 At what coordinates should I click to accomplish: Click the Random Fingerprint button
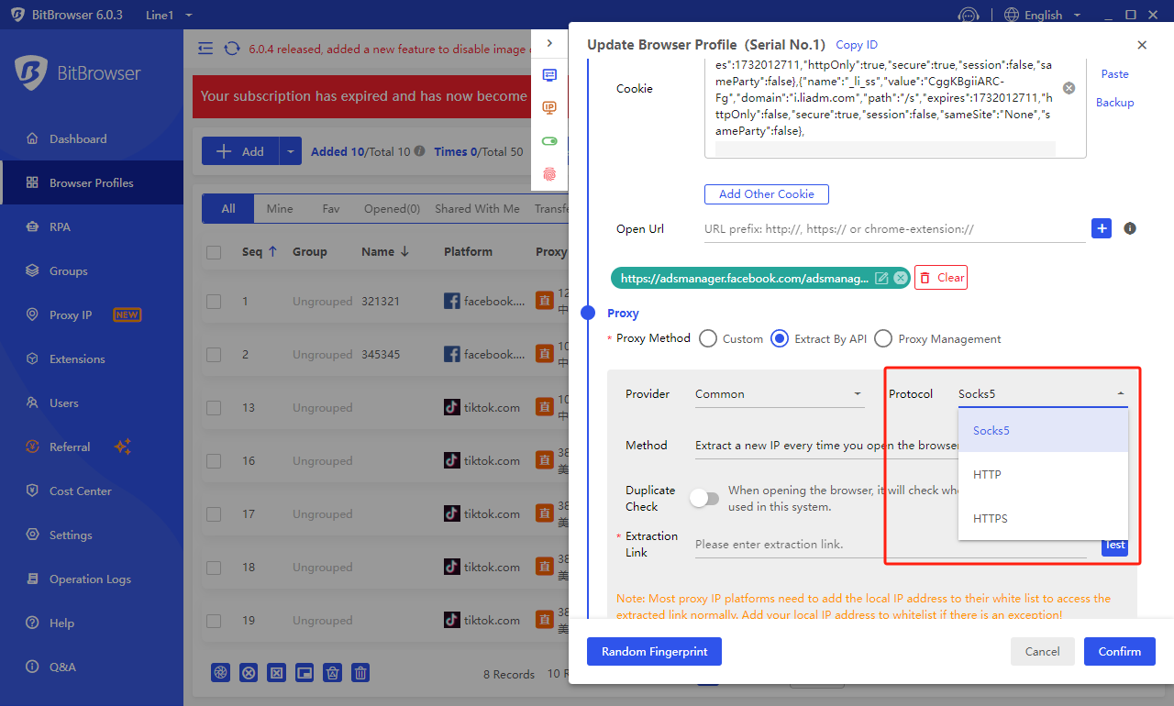point(654,651)
